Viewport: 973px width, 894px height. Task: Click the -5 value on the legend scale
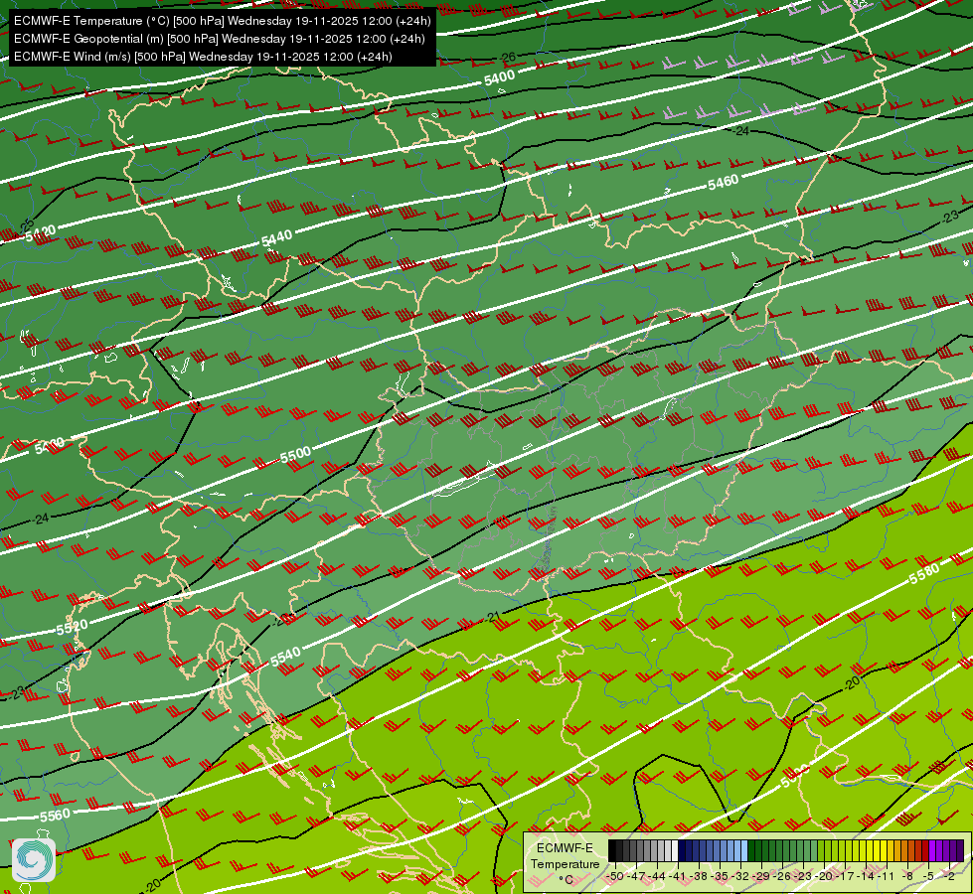point(928,876)
